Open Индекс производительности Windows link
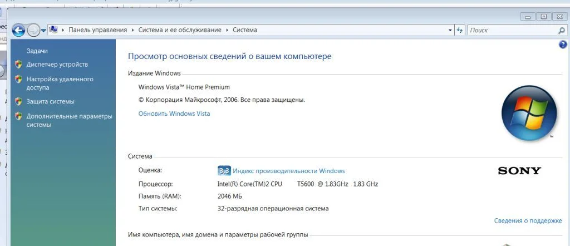The height and width of the screenshot is (246, 570). (x=289, y=171)
